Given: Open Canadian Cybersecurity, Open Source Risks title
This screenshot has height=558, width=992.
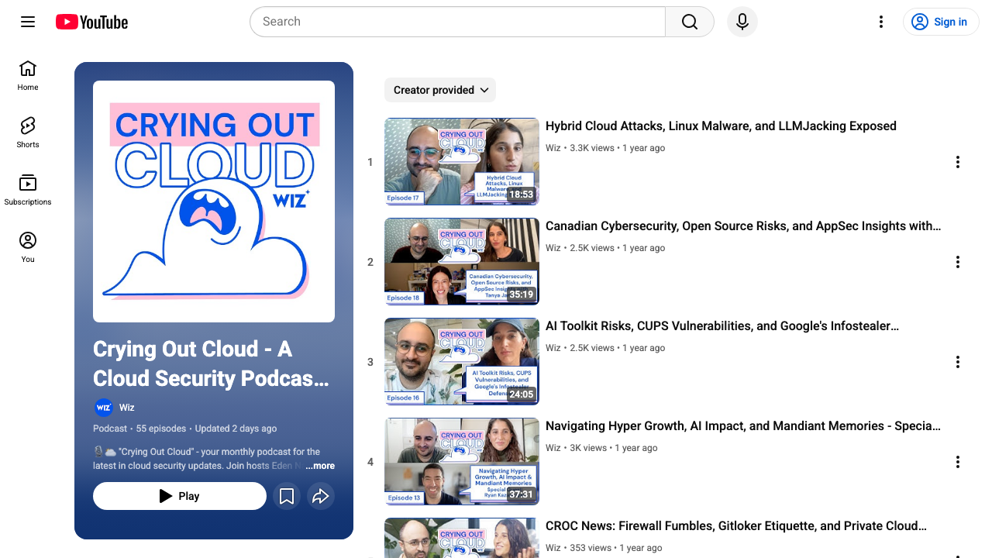Looking at the screenshot, I should point(743,226).
